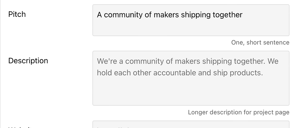Focus the Description text area

coord(191,78)
